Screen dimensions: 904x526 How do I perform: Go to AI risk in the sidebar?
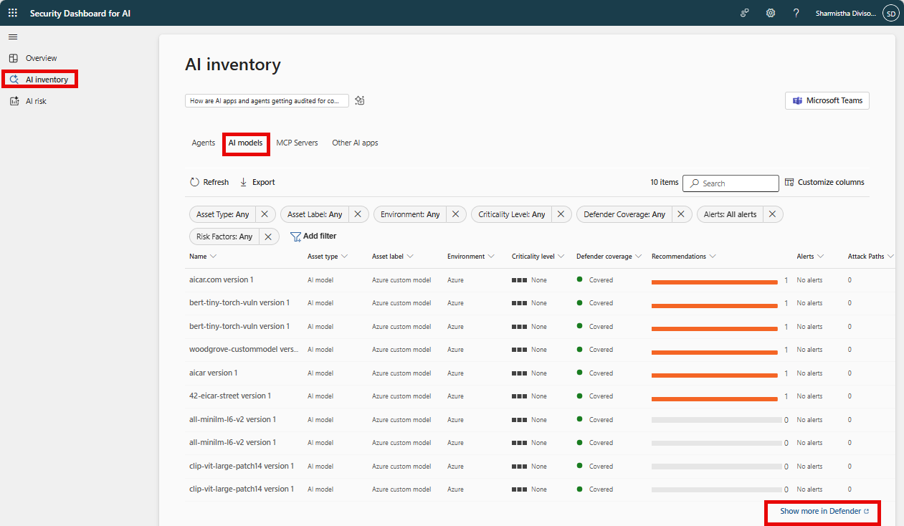36,101
